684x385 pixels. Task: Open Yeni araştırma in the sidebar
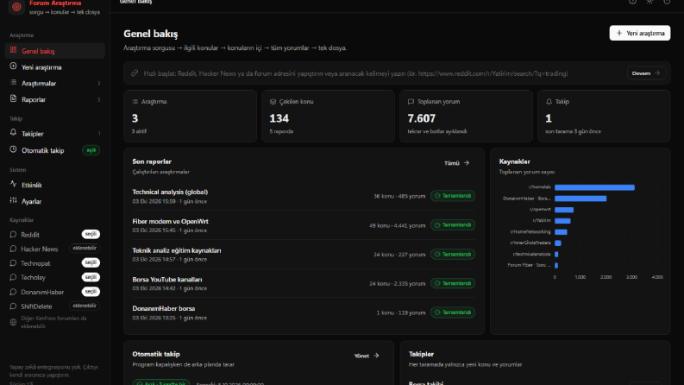pos(55,67)
